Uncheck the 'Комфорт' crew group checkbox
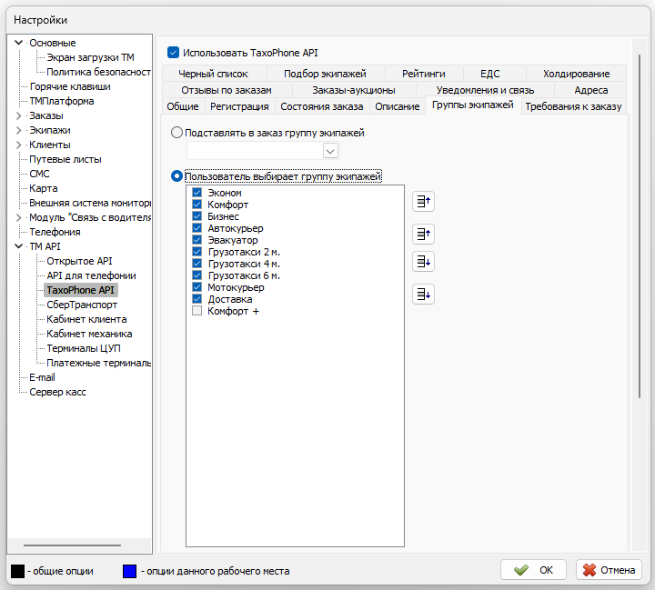Screen dimensions: 655x590 196,205
